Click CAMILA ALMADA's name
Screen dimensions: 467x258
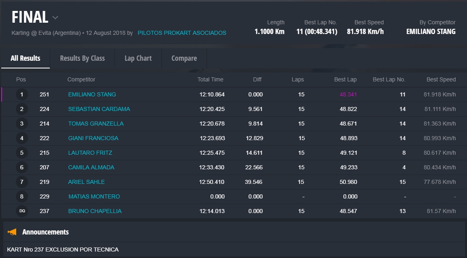pyautogui.click(x=91, y=167)
